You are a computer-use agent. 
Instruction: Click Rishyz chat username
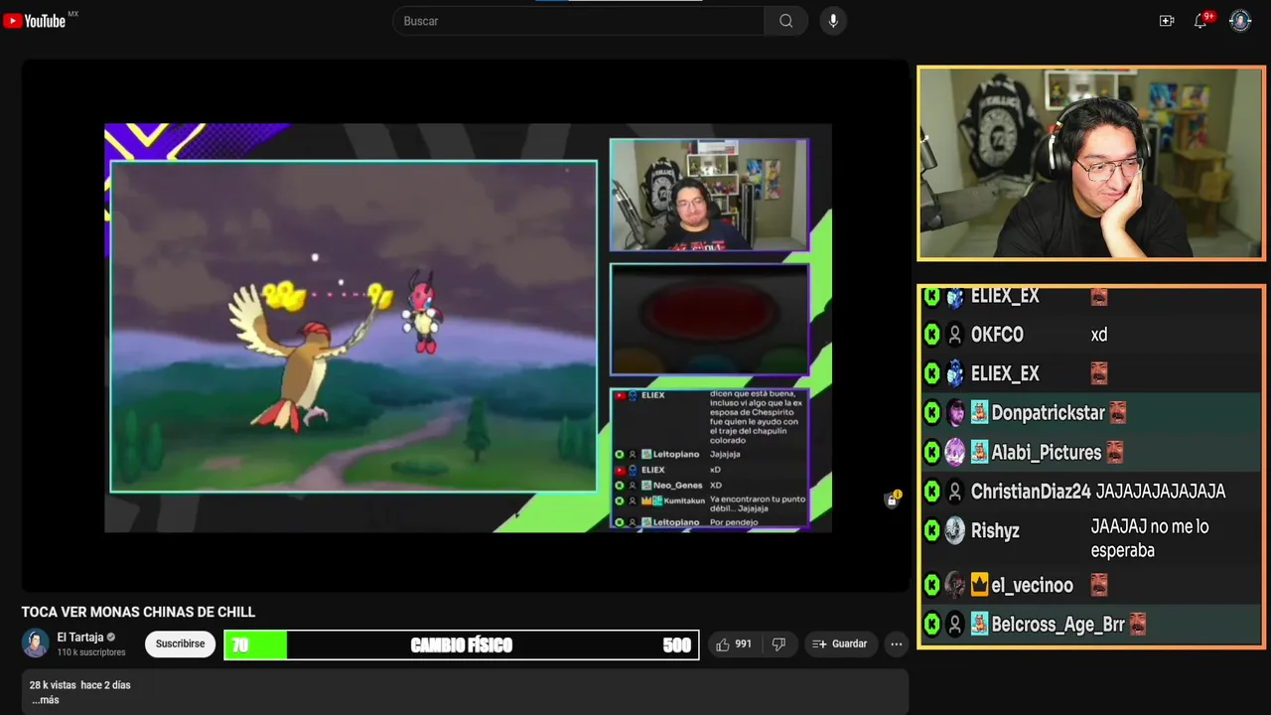(995, 531)
